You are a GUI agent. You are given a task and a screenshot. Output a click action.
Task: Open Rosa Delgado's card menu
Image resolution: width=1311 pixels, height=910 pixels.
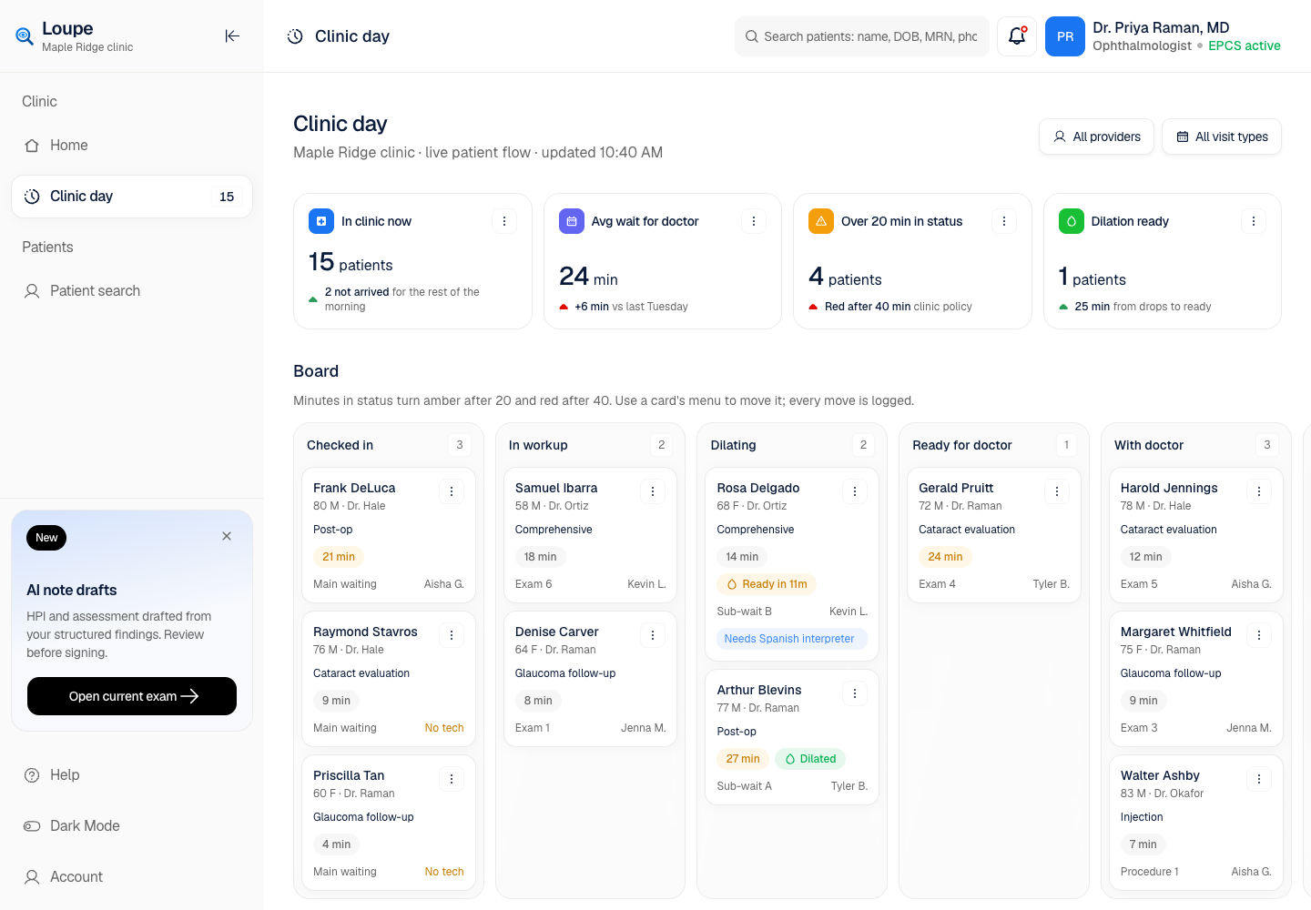tap(855, 491)
